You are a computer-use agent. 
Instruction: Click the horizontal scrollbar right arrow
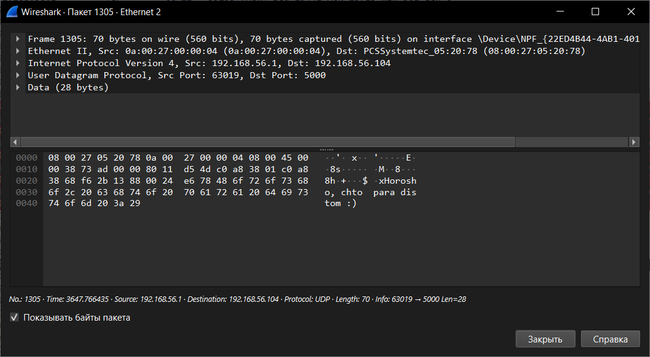(x=634, y=142)
